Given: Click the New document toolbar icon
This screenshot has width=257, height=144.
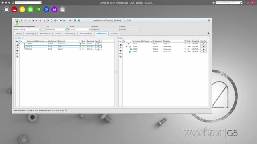Looking at the screenshot, I should point(21,20).
